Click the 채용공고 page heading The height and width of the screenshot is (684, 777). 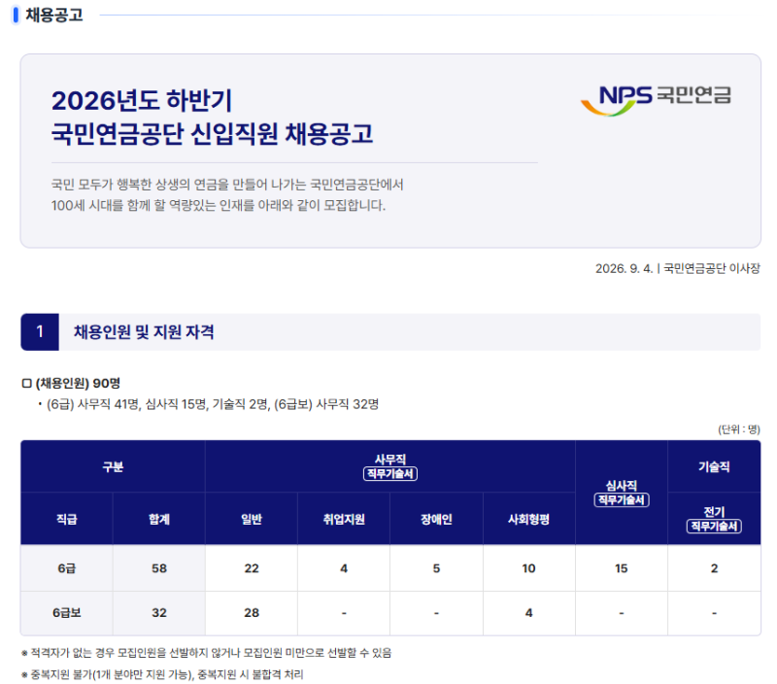[54, 15]
